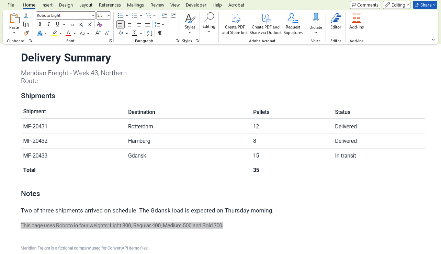This screenshot has width=441, height=254.
Task: Go to the References tab
Action: click(110, 5)
